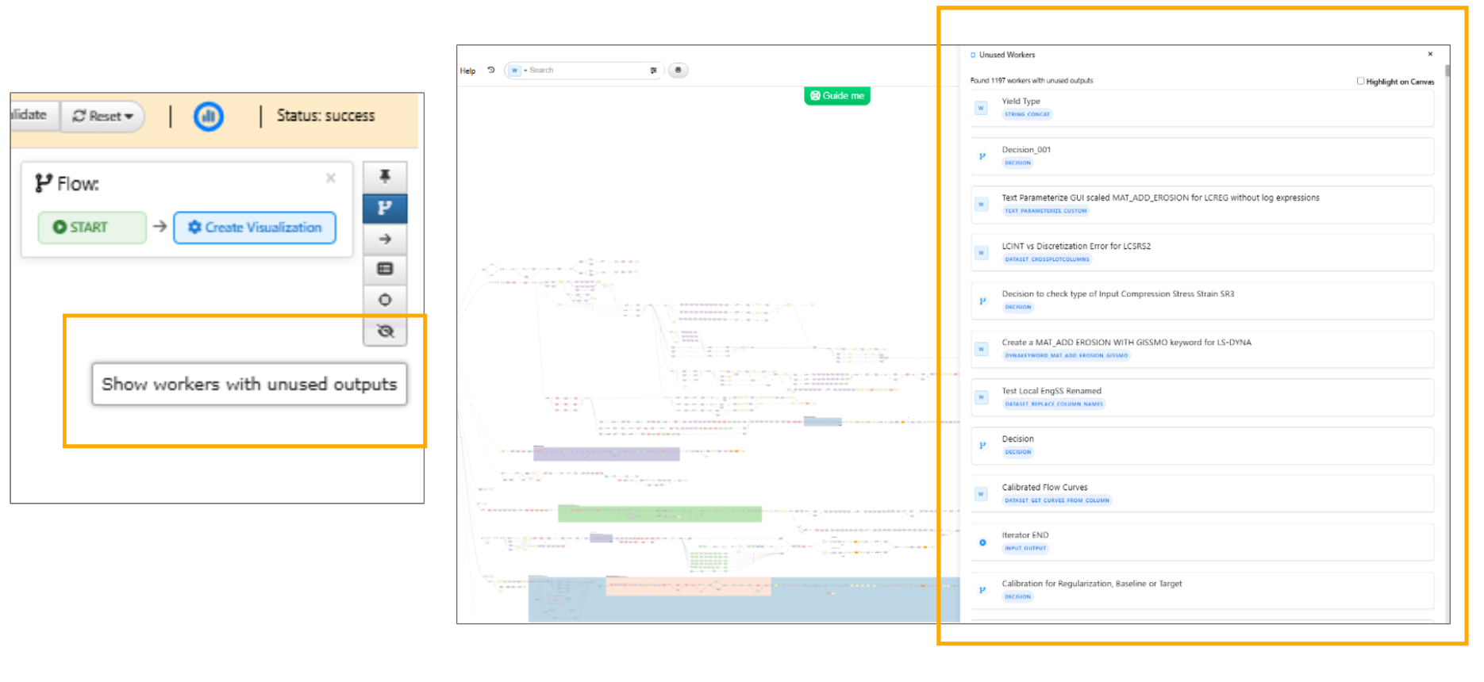This screenshot has height=682, width=1484.
Task: Click the filter icon inside the search box
Action: tap(653, 71)
